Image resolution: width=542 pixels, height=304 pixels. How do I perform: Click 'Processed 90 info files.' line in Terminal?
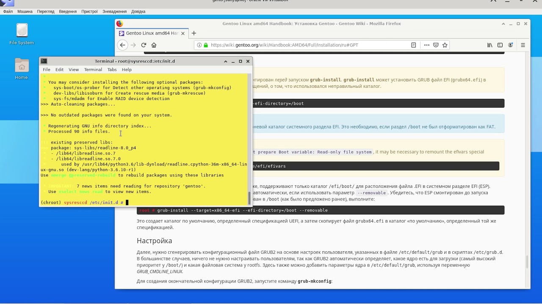coord(79,132)
